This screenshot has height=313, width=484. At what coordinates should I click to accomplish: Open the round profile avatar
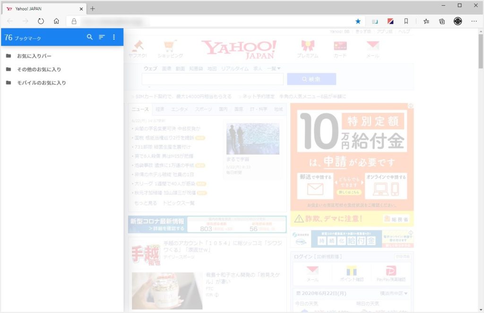(458, 21)
